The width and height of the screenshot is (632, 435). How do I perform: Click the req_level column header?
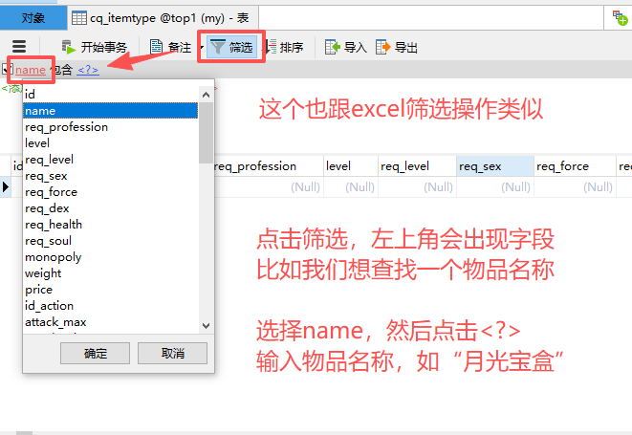(417, 166)
